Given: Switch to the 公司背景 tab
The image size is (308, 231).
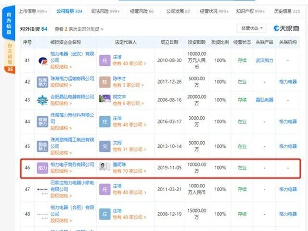Looking at the screenshot, I should 69,11.
